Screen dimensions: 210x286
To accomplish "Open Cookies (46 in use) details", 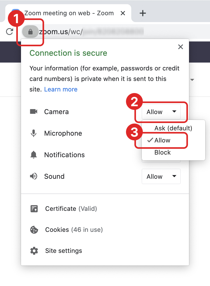I will click(74, 230).
